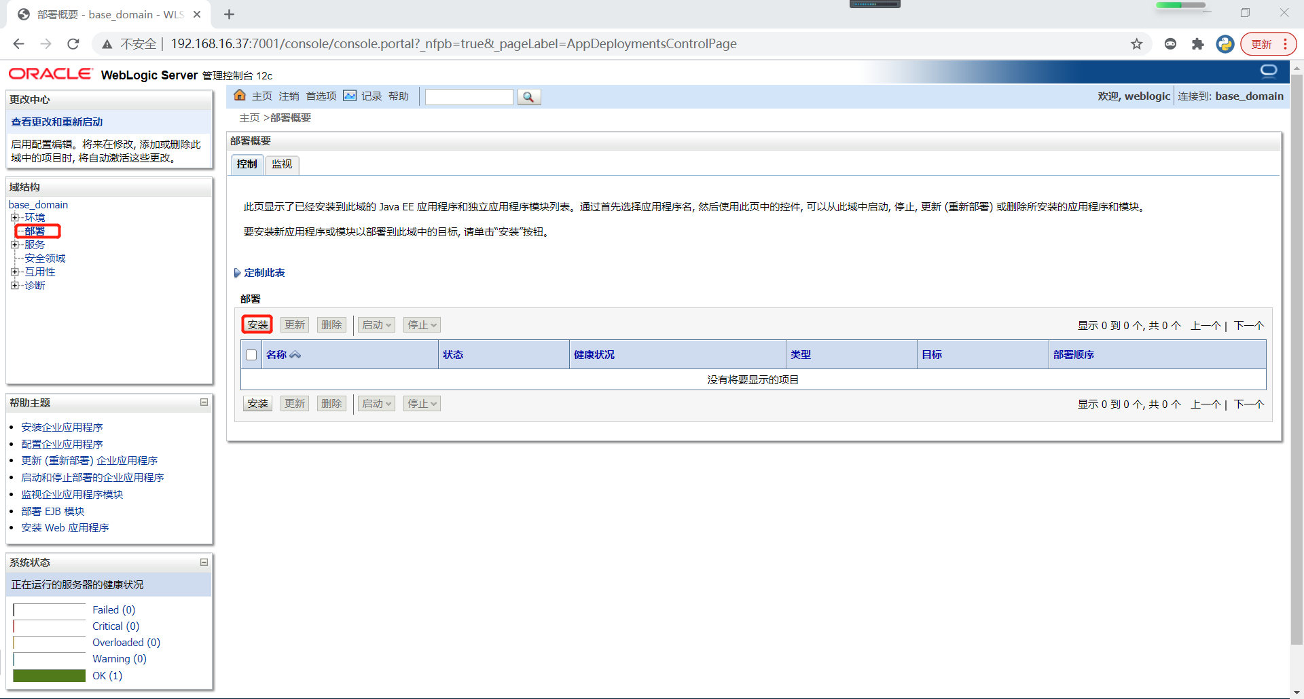This screenshot has height=699, width=1304.
Task: Open the 配置企业应用程序 help link
Action: click(x=62, y=445)
